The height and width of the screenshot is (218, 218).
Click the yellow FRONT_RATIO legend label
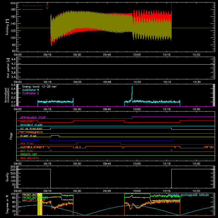coord(30,195)
